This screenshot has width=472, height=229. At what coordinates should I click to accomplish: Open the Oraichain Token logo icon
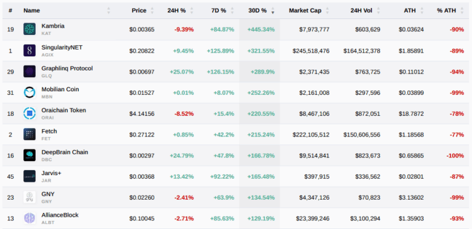coord(29,113)
